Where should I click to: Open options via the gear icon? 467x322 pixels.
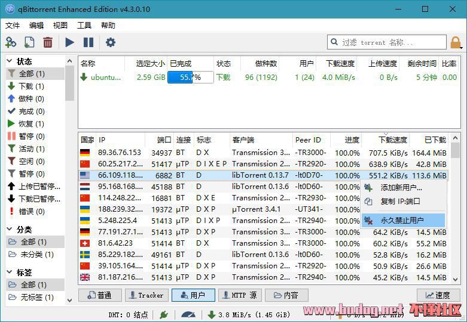tap(111, 42)
